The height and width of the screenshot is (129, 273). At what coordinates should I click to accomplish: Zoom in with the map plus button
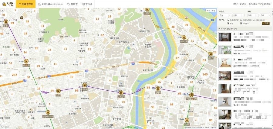pyautogui.click(x=2, y=10)
